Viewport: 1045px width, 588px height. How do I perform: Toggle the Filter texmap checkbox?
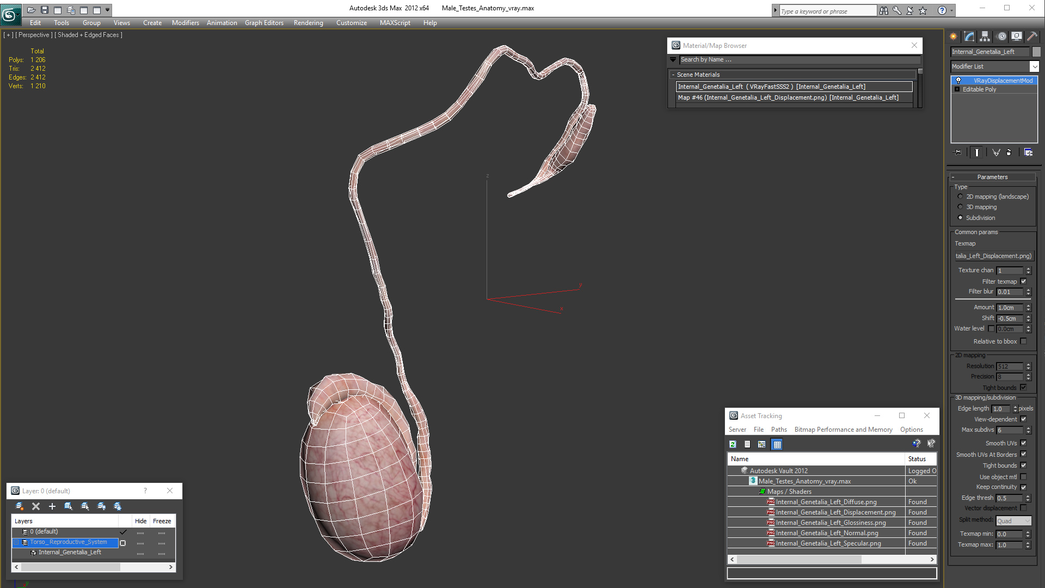point(1023,281)
